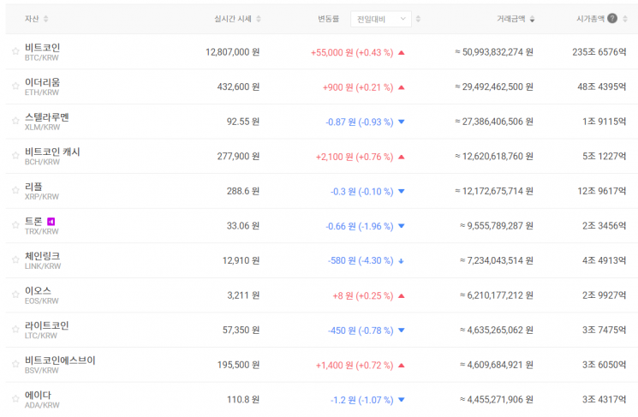Click the blue down arrow on 트론 row
This screenshot has width=638, height=417.
point(402,226)
